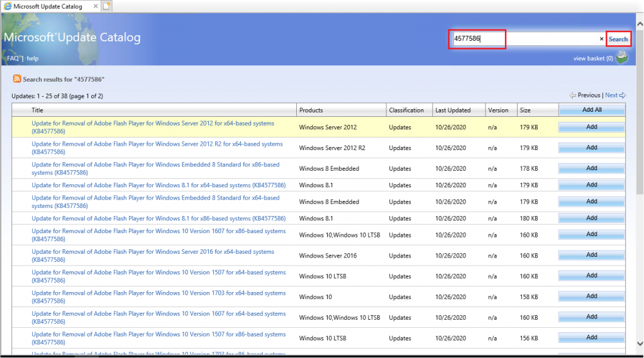The width and height of the screenshot is (644, 358).
Task: Click the Add All button
Action: [592, 109]
